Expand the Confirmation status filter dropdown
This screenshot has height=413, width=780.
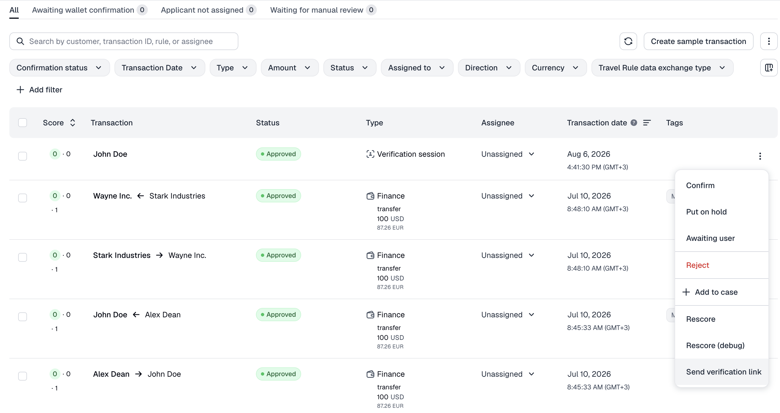pyautogui.click(x=59, y=68)
